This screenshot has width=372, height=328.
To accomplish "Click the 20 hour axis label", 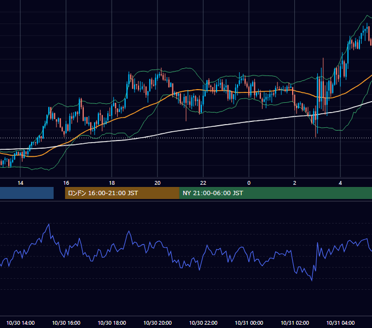I will coord(158,183).
